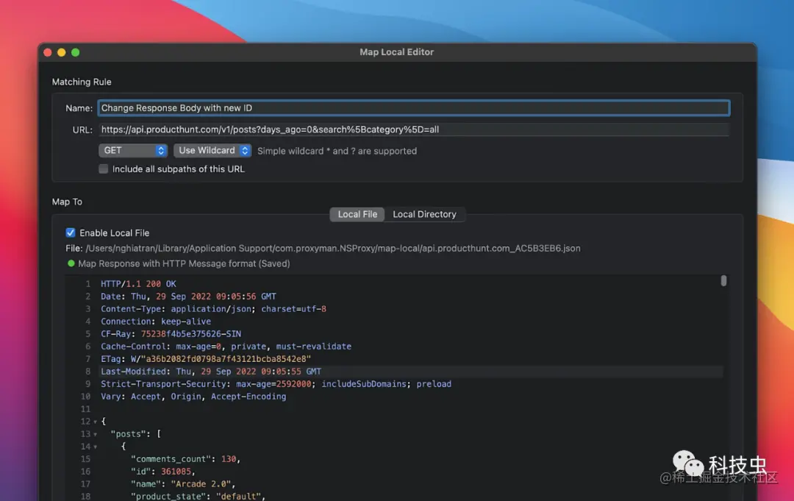Click 'Map Response with HTTP Message format (Saved)' text
This screenshot has height=501, width=794.
(x=184, y=263)
